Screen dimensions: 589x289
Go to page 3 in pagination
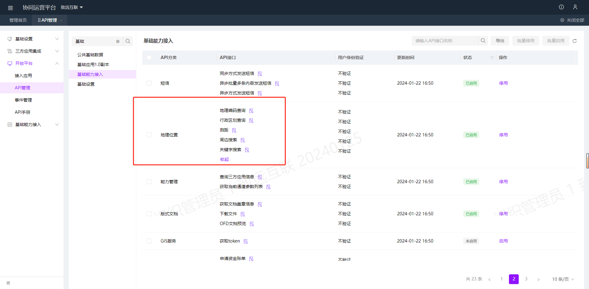(x=526, y=279)
